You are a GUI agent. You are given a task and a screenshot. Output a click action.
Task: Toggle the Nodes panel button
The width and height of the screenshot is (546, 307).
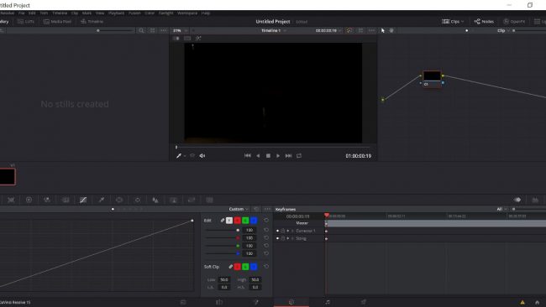point(484,22)
